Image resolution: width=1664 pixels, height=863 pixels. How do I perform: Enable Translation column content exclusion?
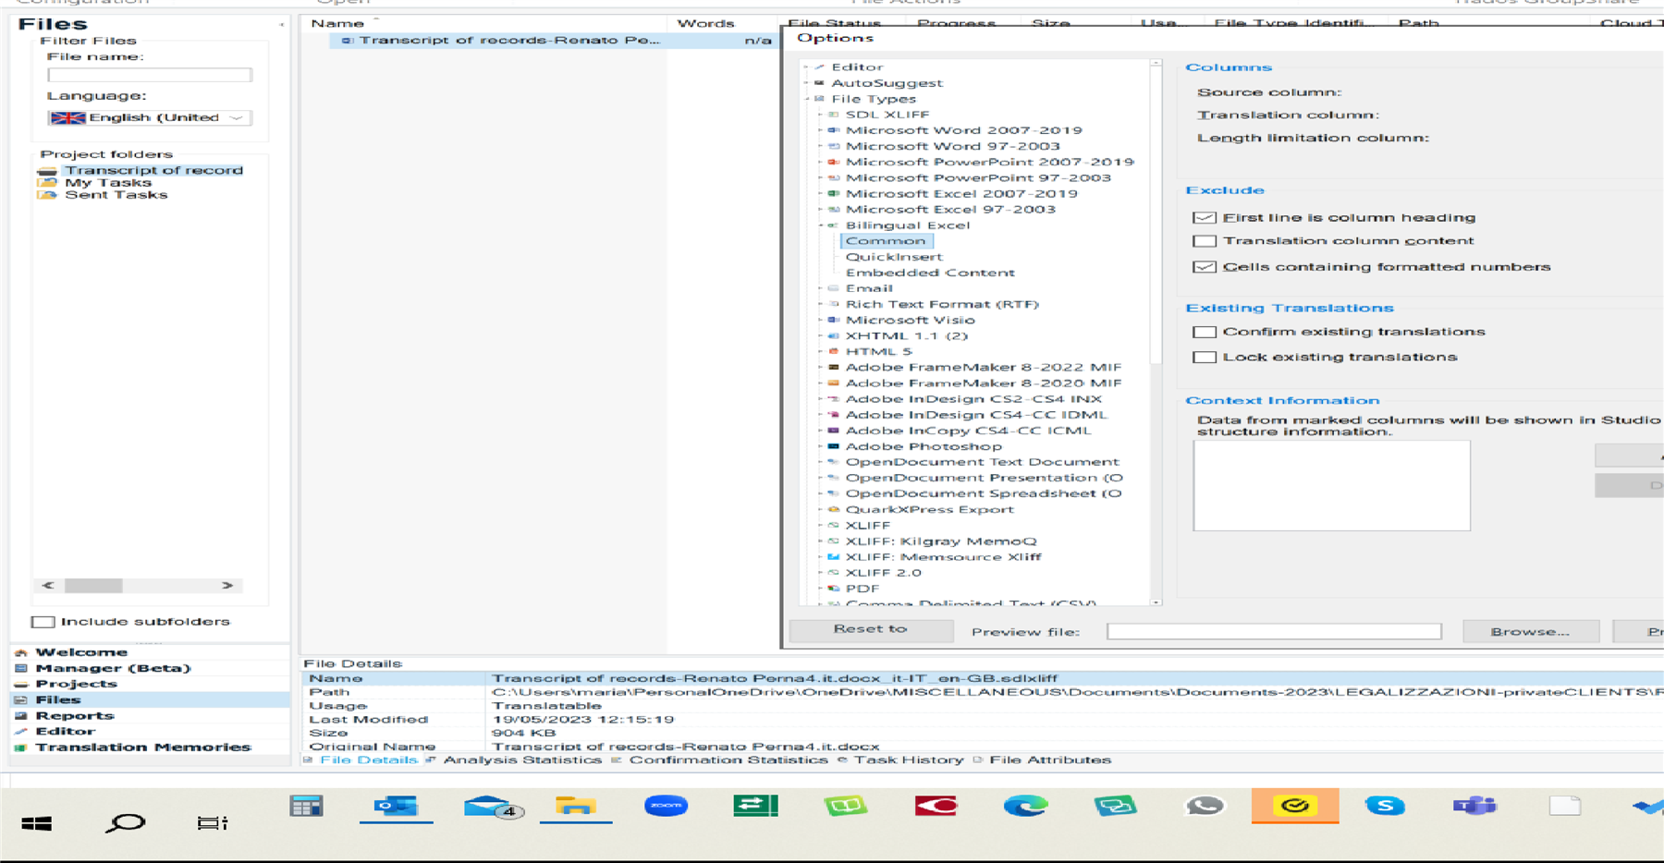[x=1204, y=241]
